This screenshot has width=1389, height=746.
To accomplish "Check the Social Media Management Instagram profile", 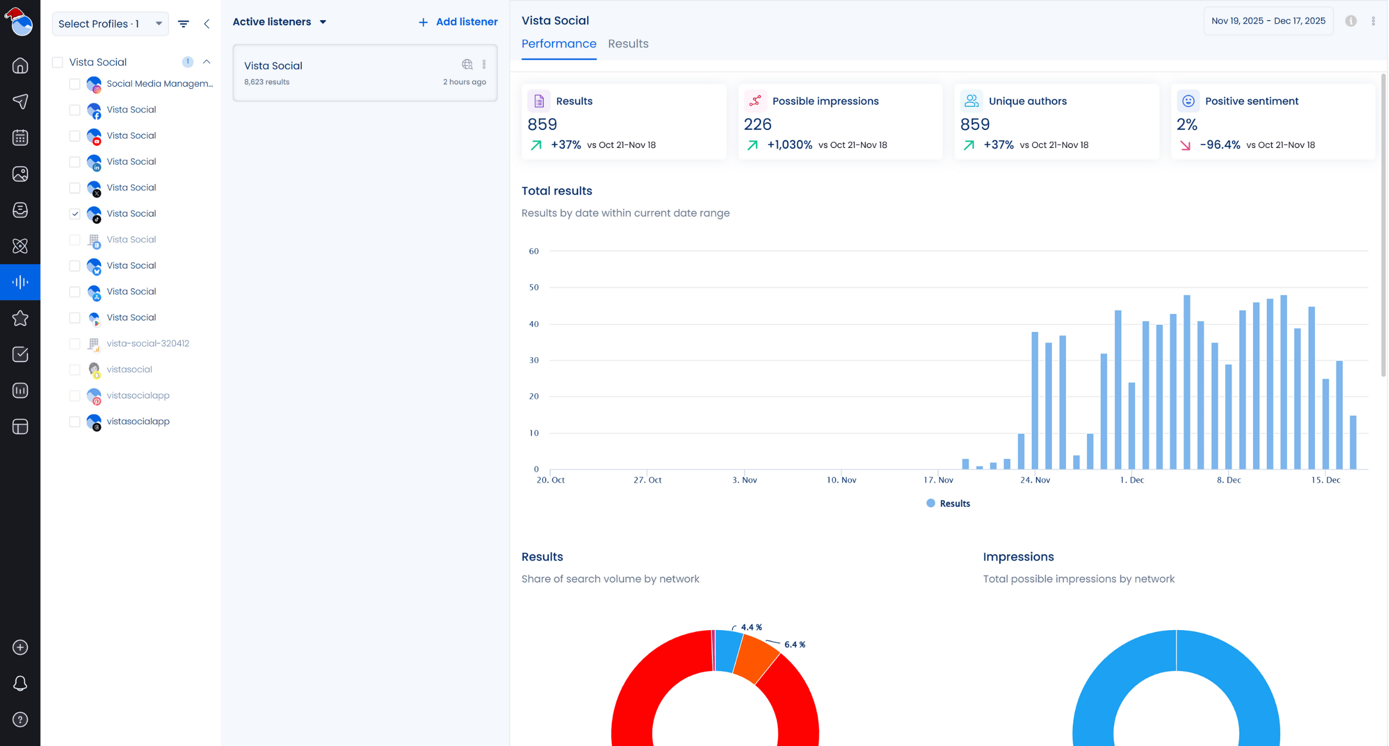I will tap(75, 84).
